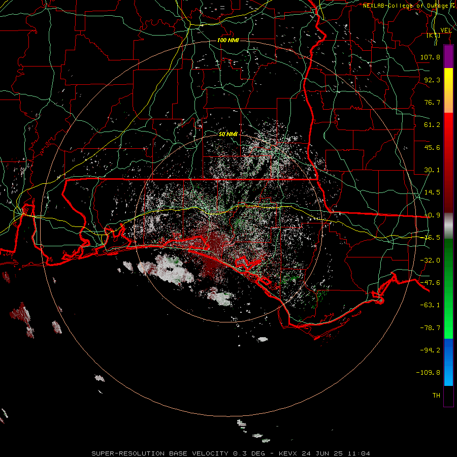The height and width of the screenshot is (457, 457).
Task: Click the blue segment of the velocity color bar
Action: pyautogui.click(x=448, y=362)
